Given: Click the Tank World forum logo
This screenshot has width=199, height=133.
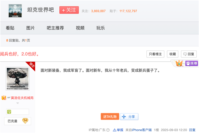Looking at the screenshot, I should click(x=15, y=11).
